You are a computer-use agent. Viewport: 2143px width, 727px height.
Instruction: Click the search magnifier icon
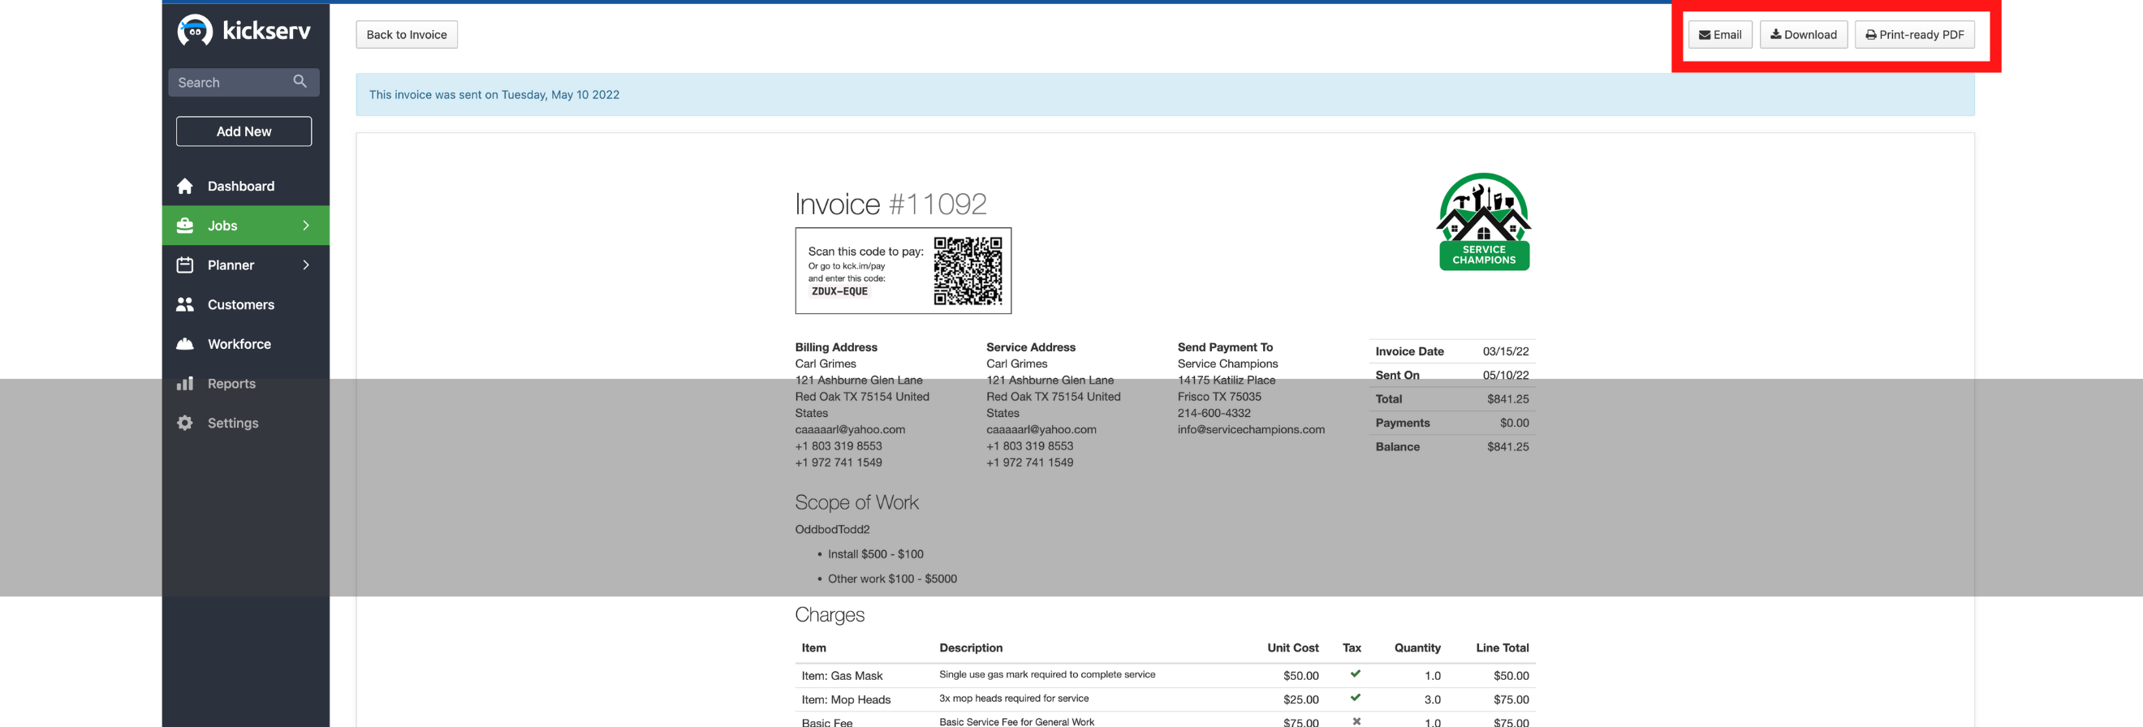[300, 81]
